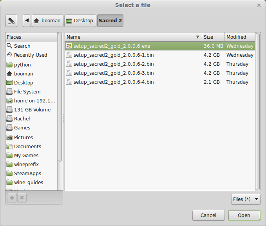266x226 pixels.
Task: Click the Cancel button
Action: point(208,215)
